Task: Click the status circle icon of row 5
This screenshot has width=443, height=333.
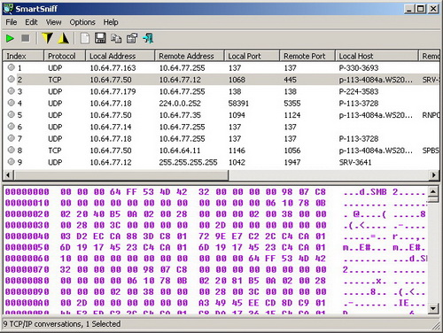Action: click(12, 114)
